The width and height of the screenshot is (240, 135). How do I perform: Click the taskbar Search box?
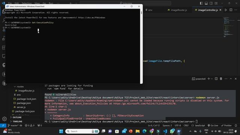point(82,131)
